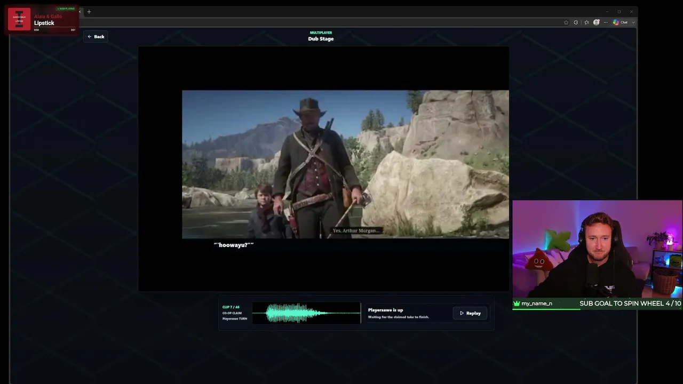Close the browser window

click(x=631, y=12)
